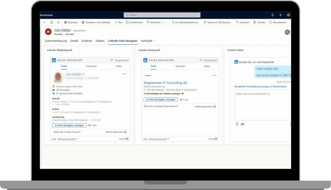This screenshot has height=190, width=331.
Task: Click Zuweisen to assign the contact
Action: [242, 22]
